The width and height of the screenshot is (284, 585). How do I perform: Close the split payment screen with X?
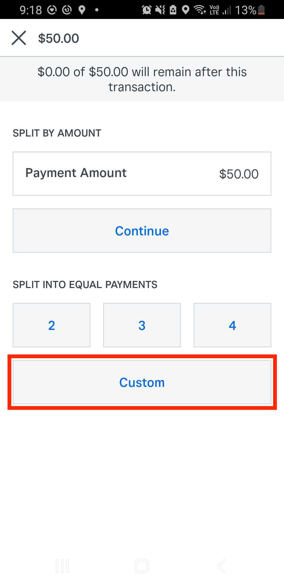point(19,38)
